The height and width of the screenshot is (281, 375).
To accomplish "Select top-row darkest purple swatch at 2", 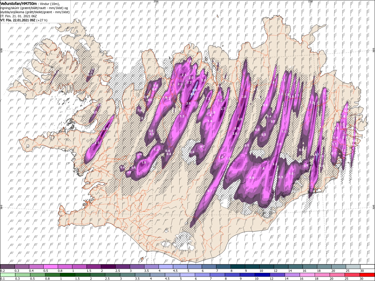I will click(108, 267).
